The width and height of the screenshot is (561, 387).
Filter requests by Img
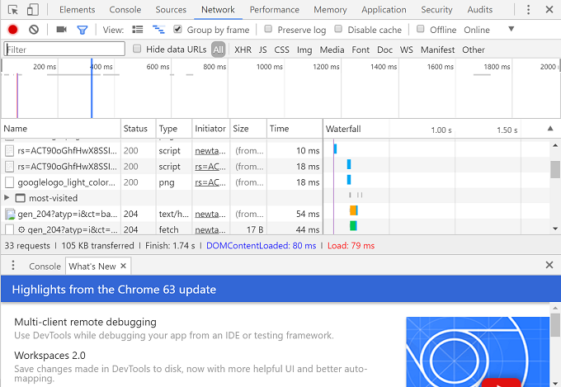(x=304, y=50)
